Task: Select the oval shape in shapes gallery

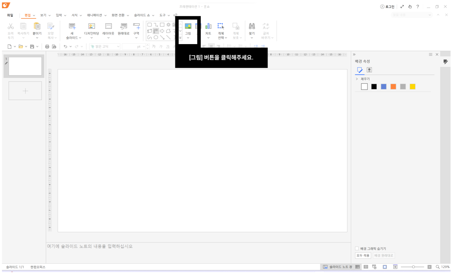Action: click(x=156, y=37)
